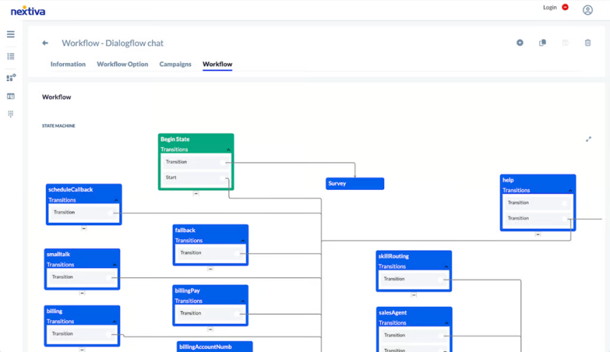The image size is (610, 352).
Task: Collapse skillRouting transitions chevron
Action: click(x=446, y=267)
